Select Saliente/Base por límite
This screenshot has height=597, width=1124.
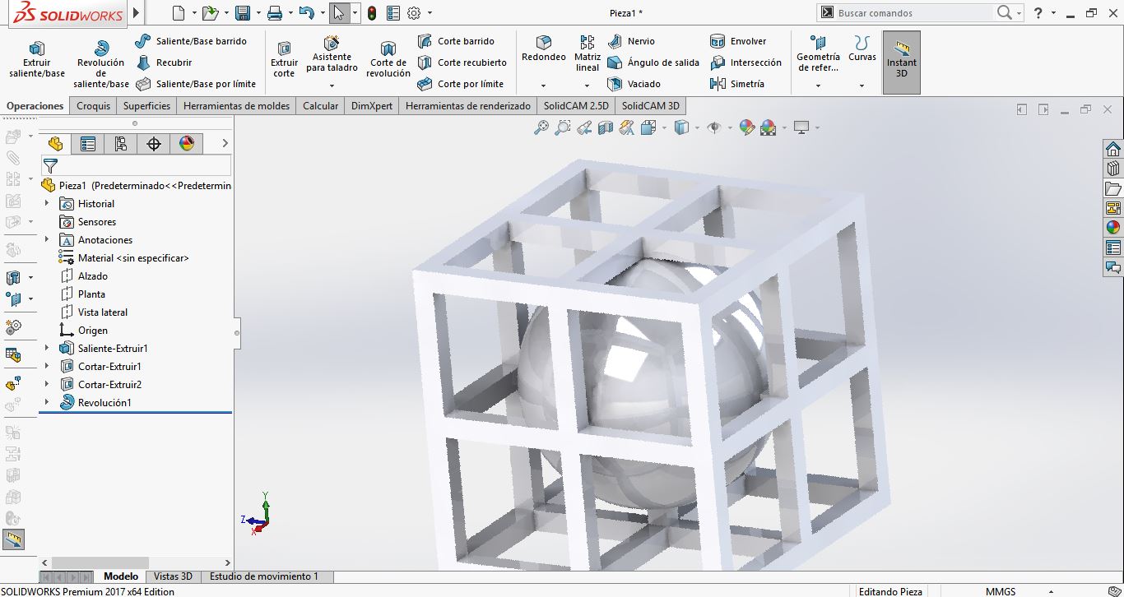click(196, 84)
